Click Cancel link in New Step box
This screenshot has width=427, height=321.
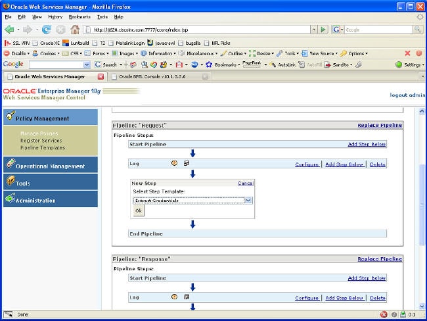click(x=245, y=184)
